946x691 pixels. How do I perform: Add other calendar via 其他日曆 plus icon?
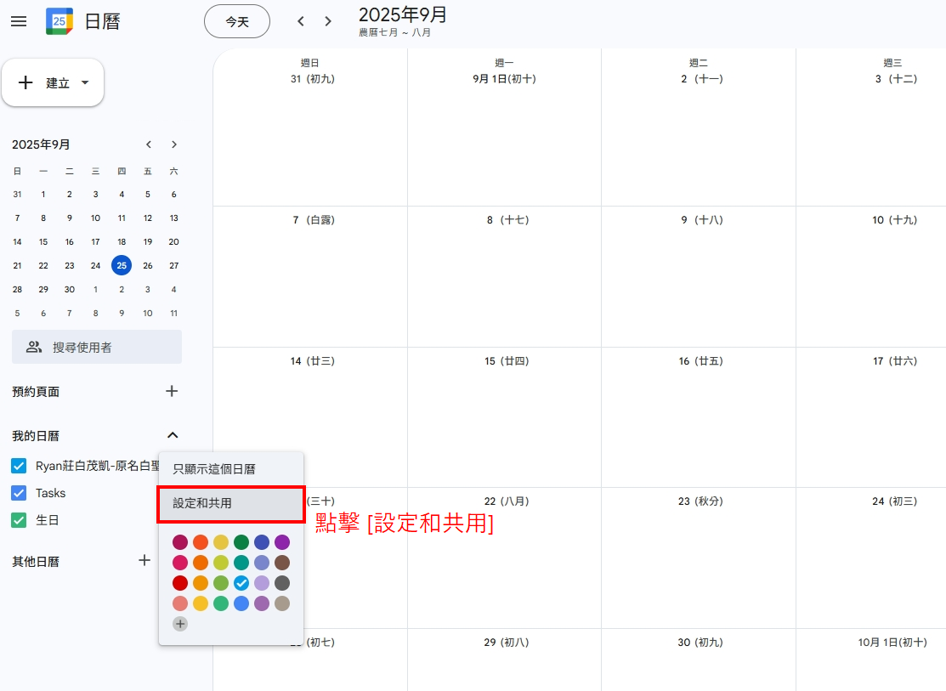click(x=144, y=561)
